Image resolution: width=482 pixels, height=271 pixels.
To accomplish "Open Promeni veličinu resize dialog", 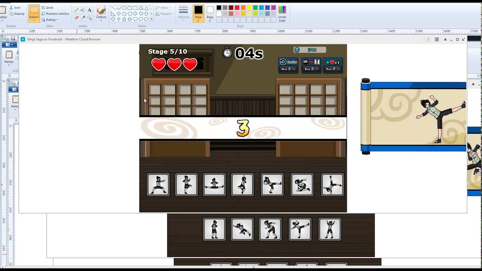I will click(55, 14).
